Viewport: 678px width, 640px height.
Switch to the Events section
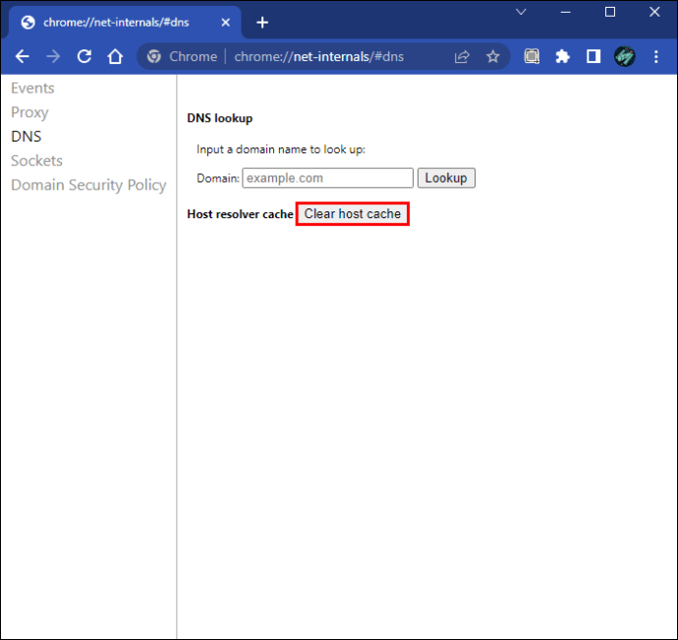pos(32,88)
